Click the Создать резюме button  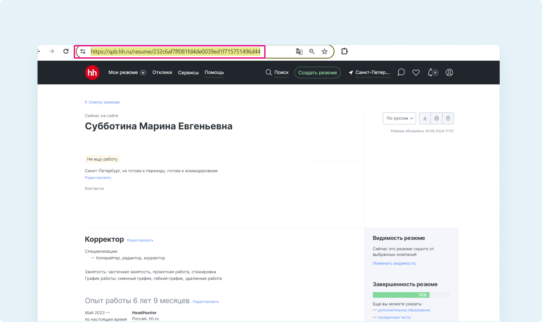point(317,73)
